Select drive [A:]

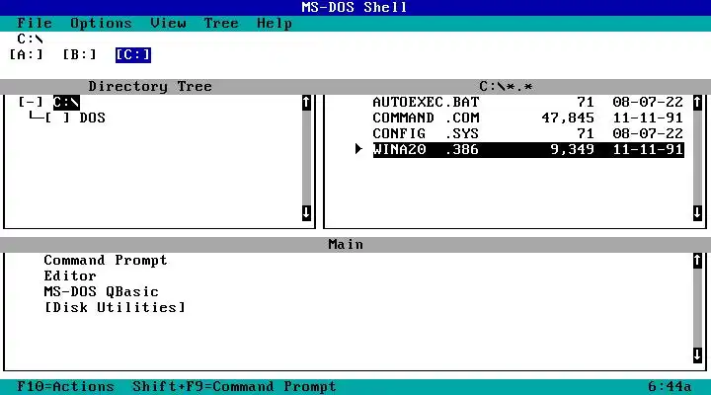click(x=27, y=55)
